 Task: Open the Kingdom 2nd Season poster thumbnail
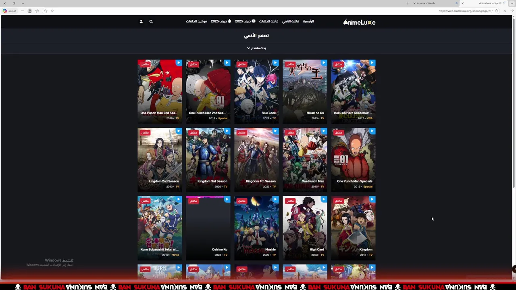[160, 159]
